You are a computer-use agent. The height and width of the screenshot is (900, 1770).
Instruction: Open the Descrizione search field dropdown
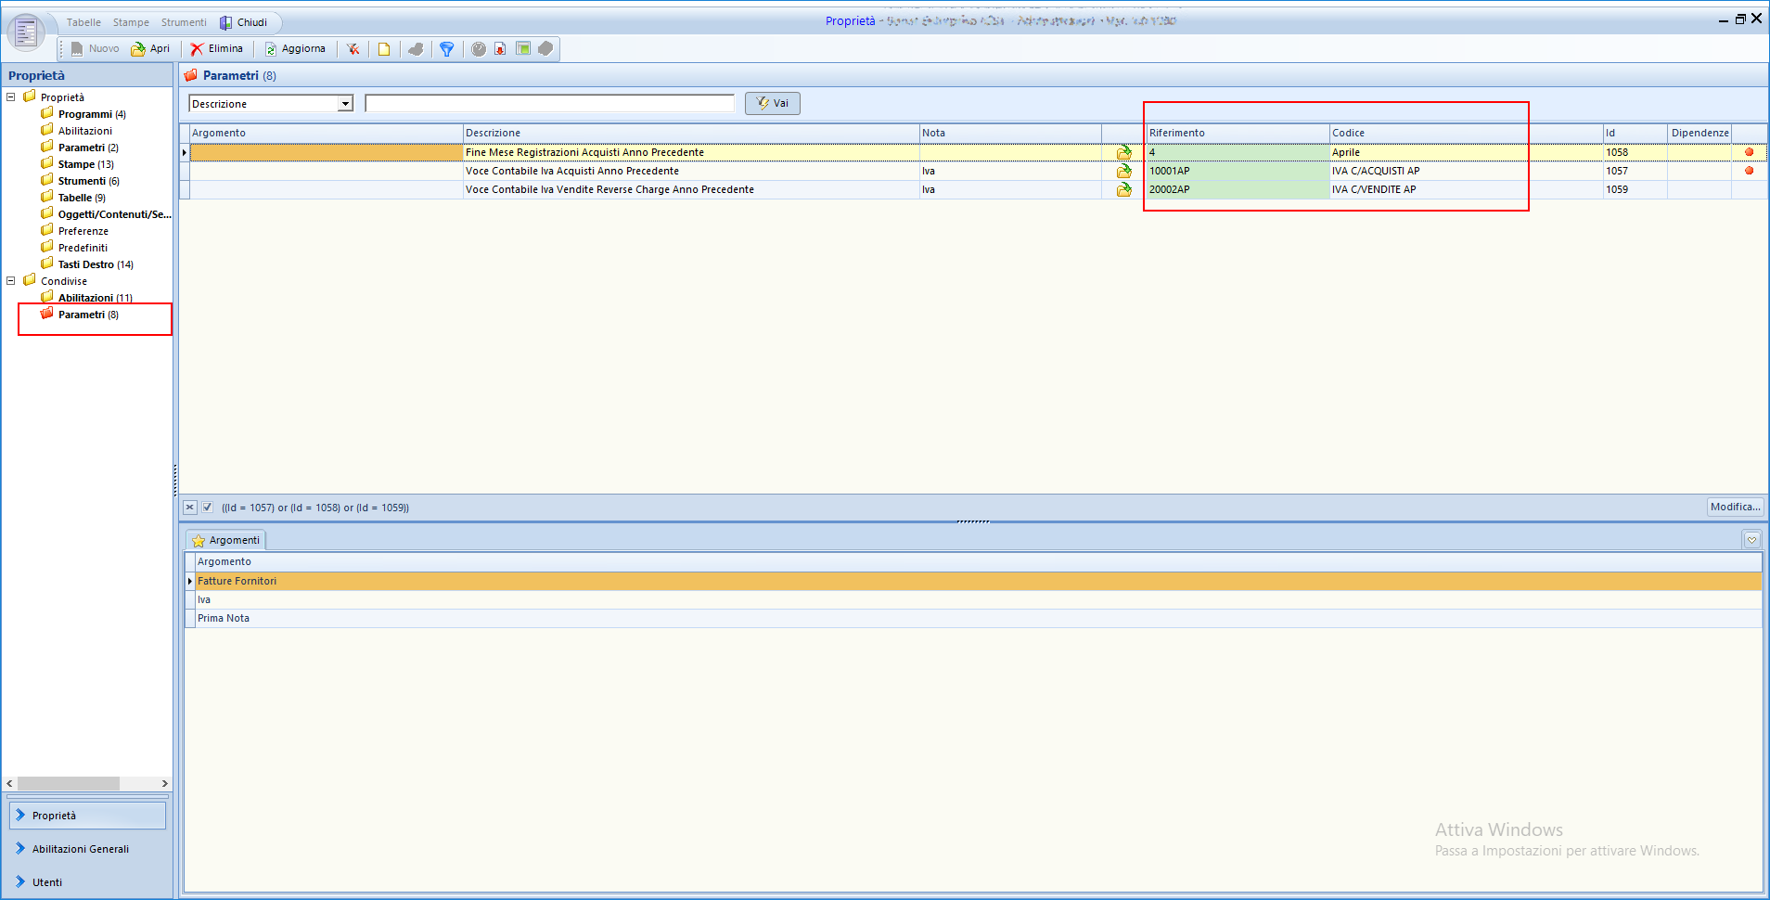(x=345, y=104)
